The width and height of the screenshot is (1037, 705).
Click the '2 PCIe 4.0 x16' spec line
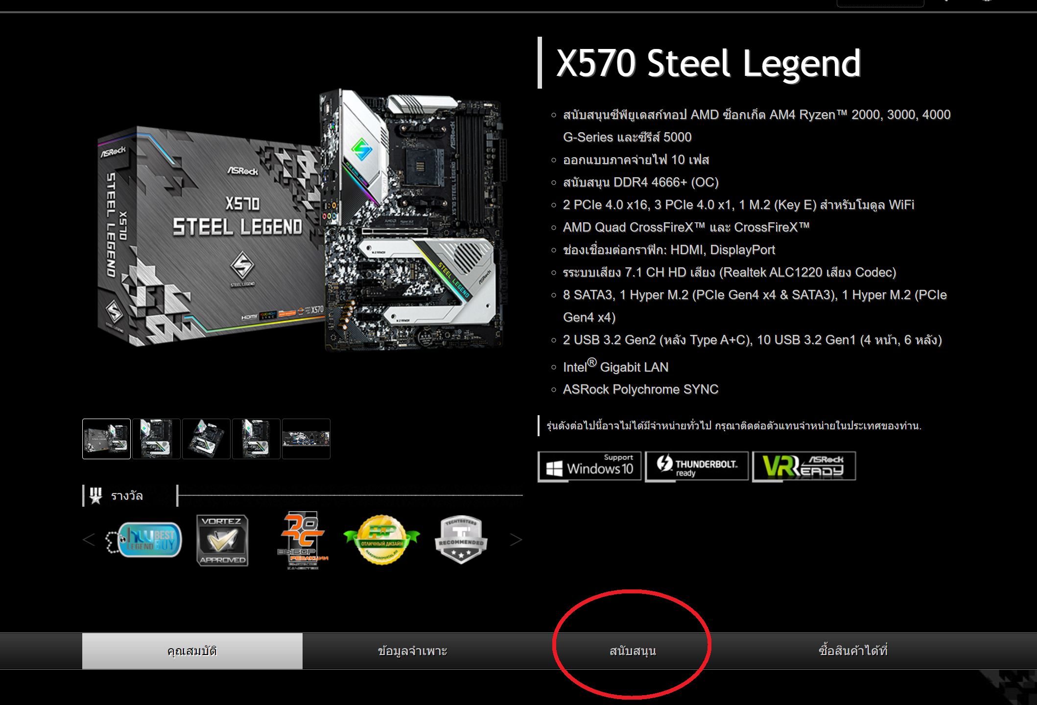click(x=739, y=205)
